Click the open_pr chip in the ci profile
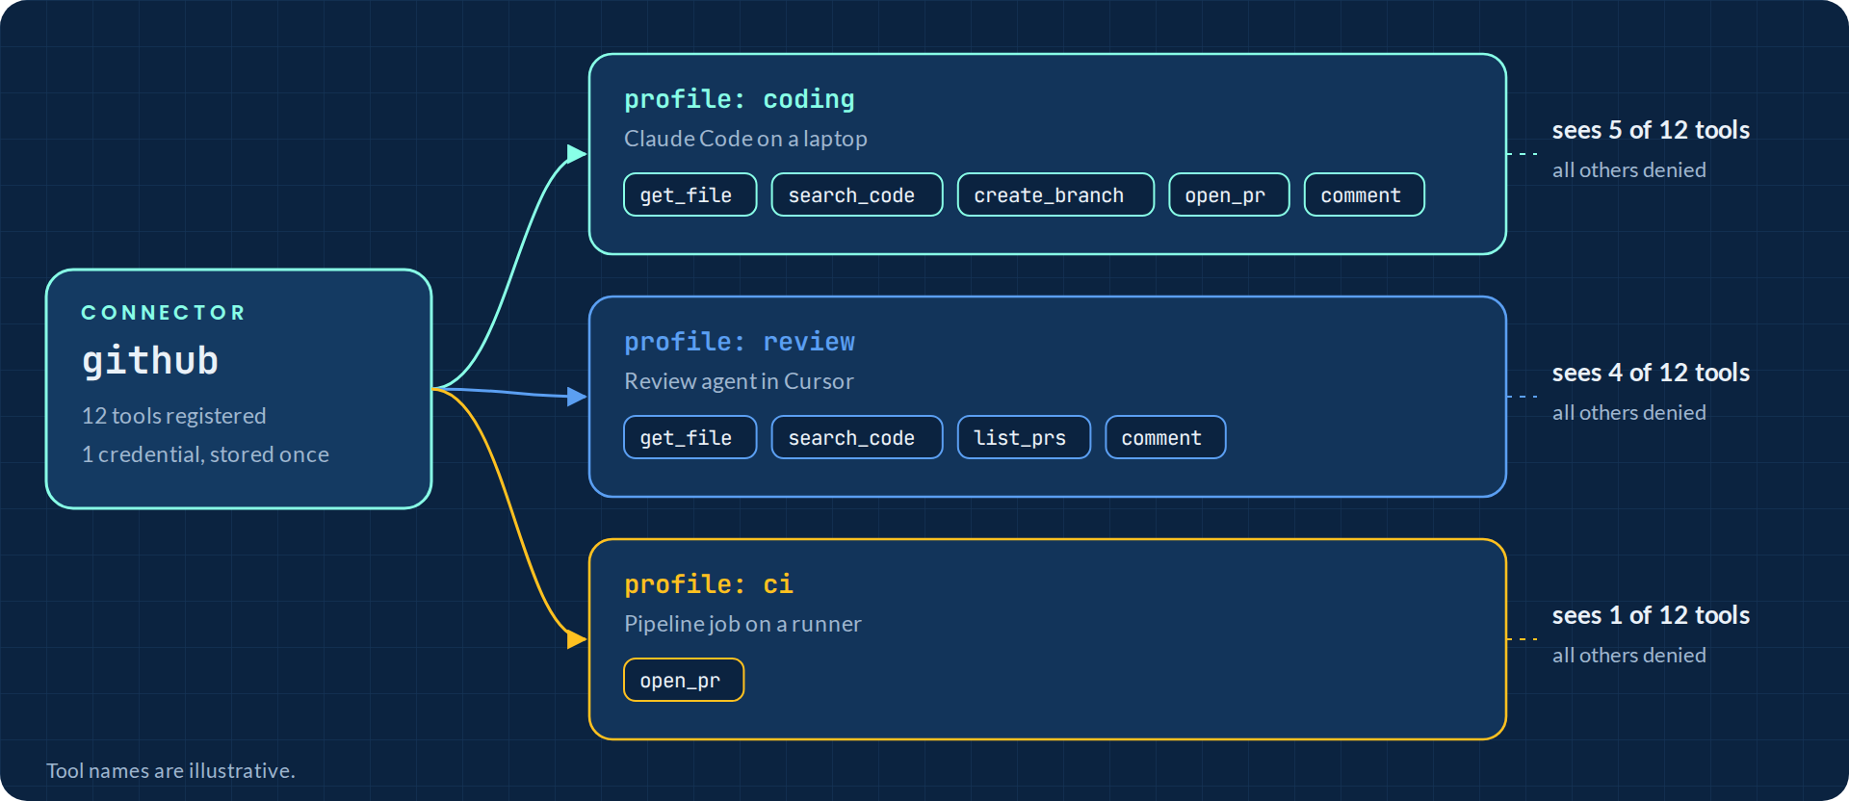 (684, 680)
